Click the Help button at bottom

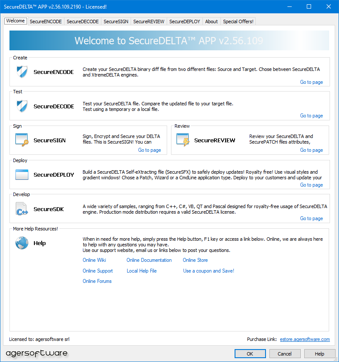pyautogui.click(x=319, y=354)
